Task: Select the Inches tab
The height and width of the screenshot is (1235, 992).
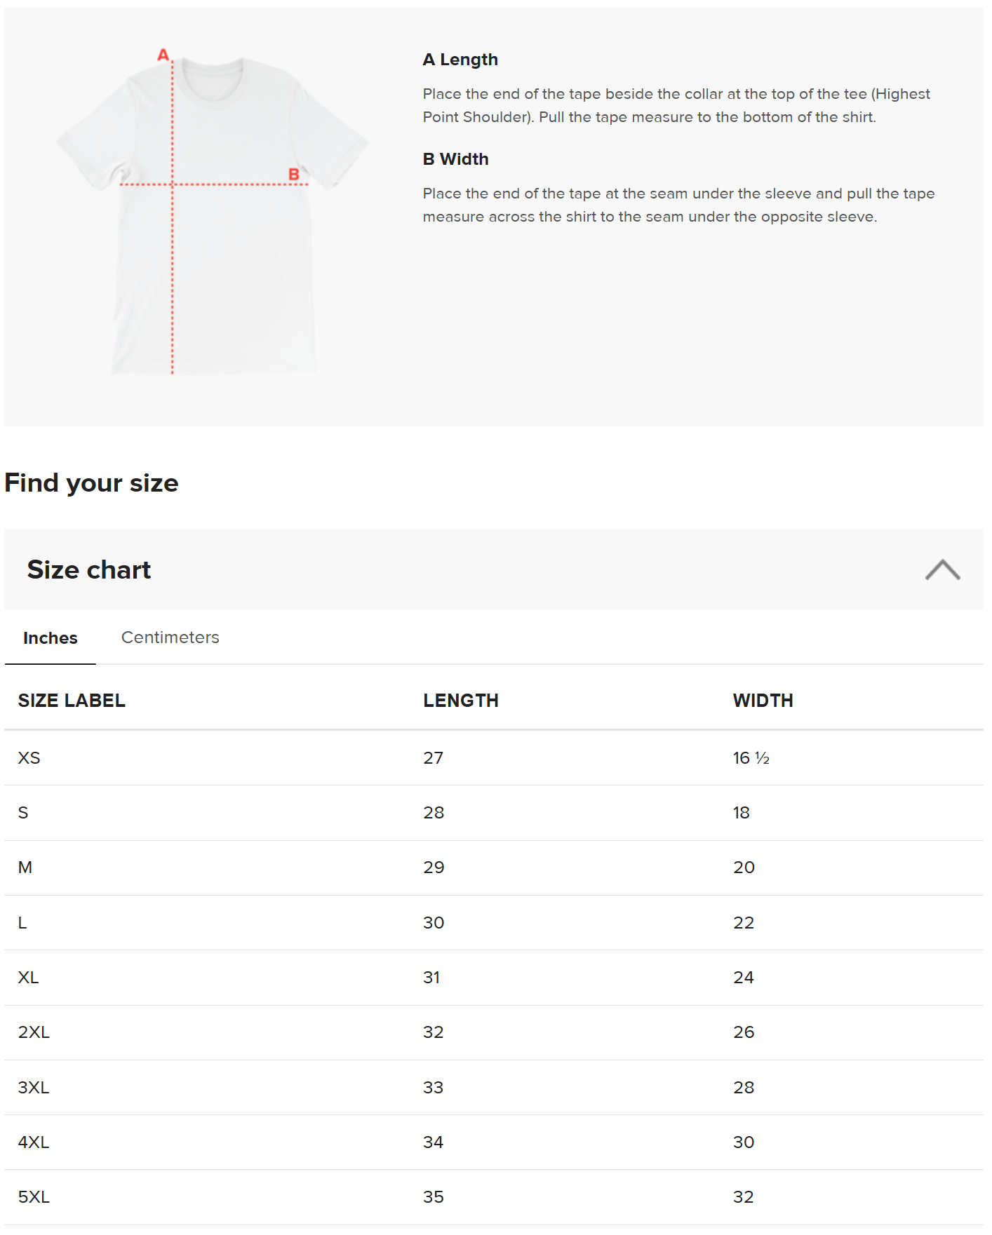Action: tap(51, 638)
